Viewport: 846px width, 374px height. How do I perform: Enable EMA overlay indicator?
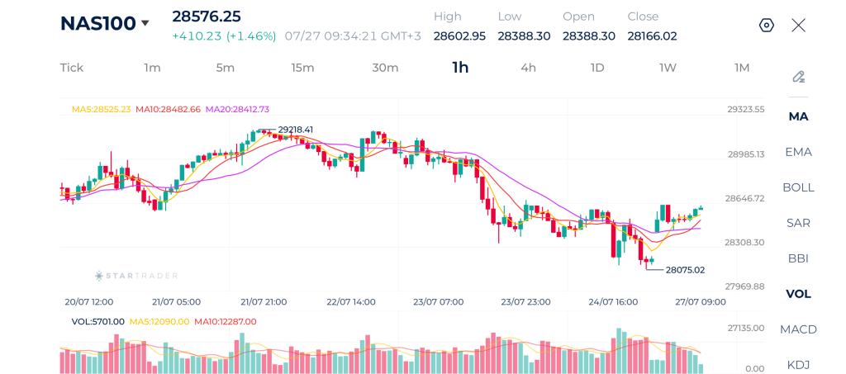[x=799, y=152]
